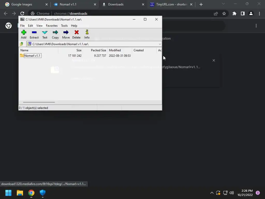Open a new Chrome tab
This screenshot has height=199, width=265.
[201, 5]
